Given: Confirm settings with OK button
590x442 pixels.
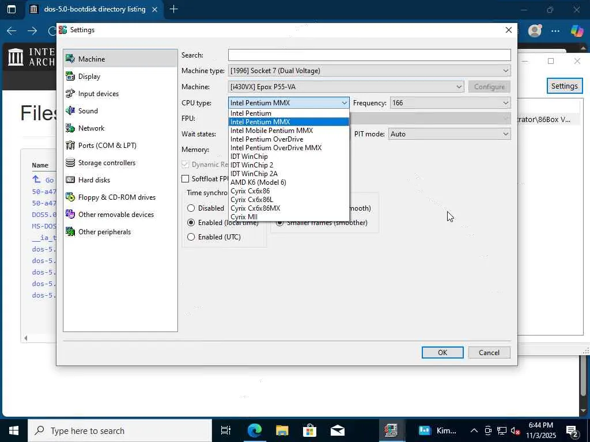Looking at the screenshot, I should click(442, 353).
